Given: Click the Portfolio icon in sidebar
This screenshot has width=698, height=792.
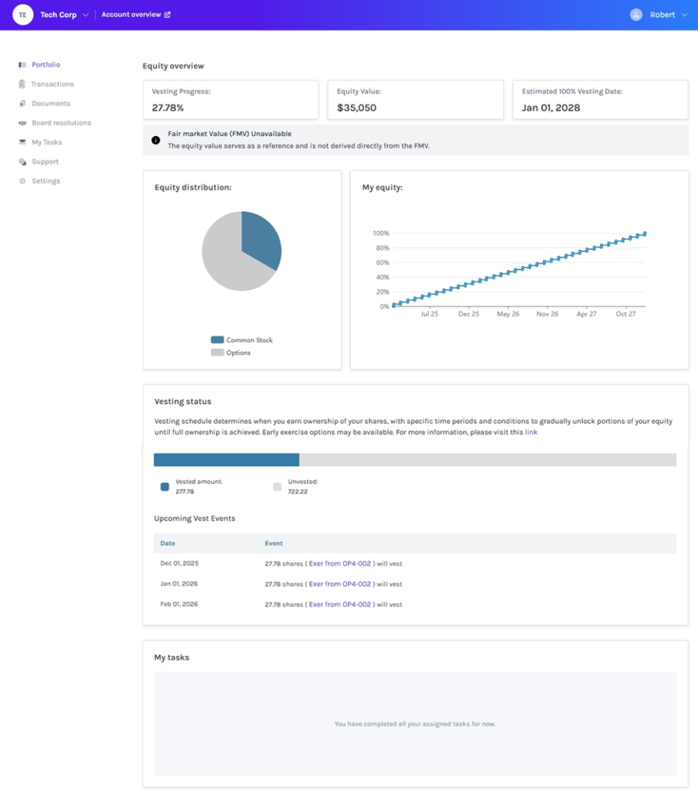Looking at the screenshot, I should click(x=22, y=65).
